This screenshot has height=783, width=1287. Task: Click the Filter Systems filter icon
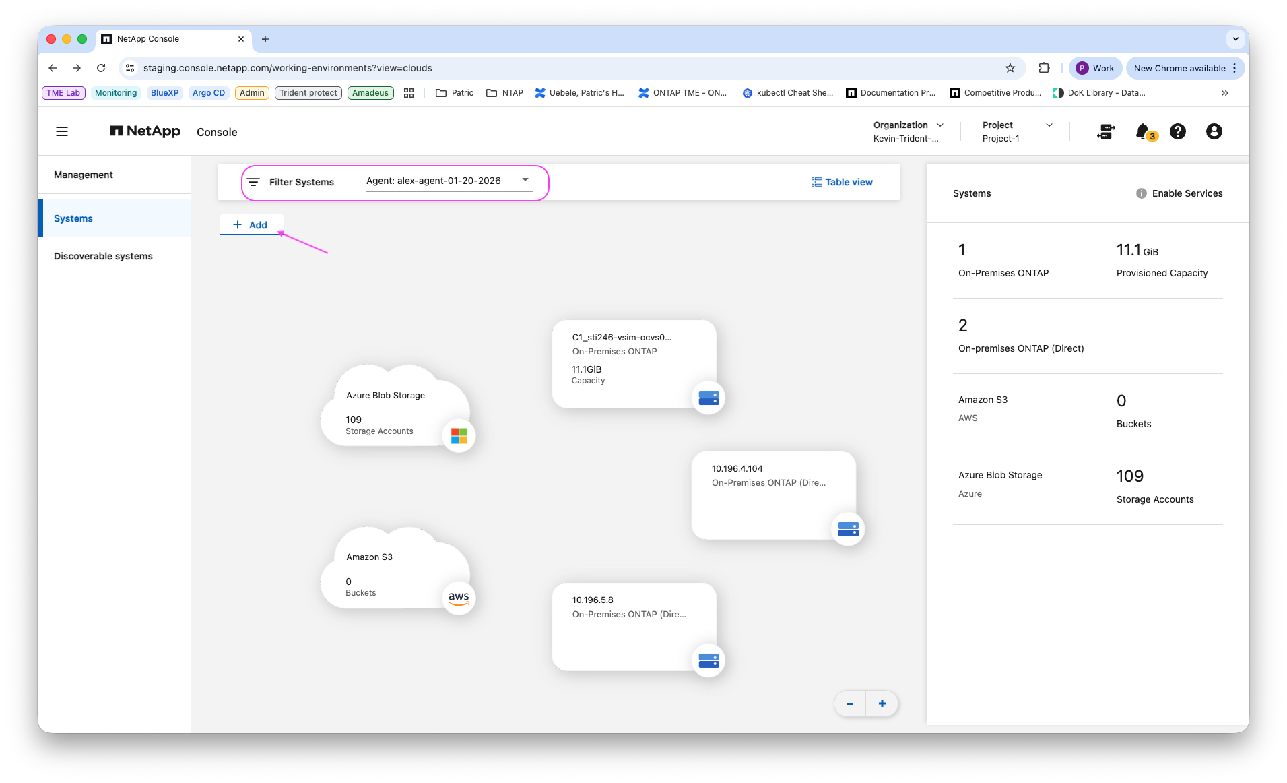(x=253, y=182)
